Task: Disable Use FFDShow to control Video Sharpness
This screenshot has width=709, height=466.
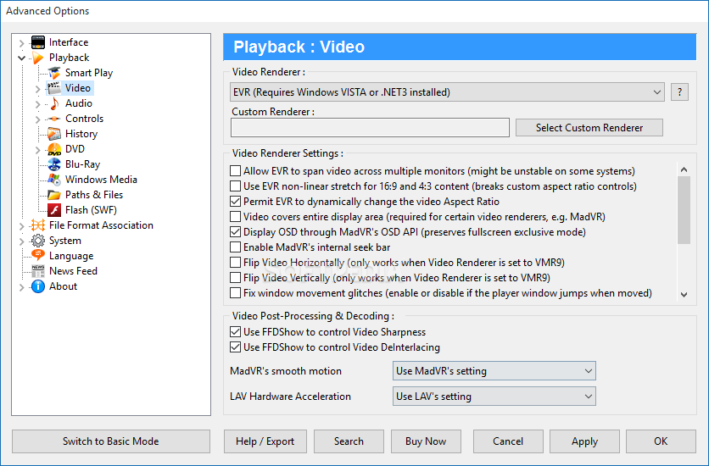Action: 235,332
